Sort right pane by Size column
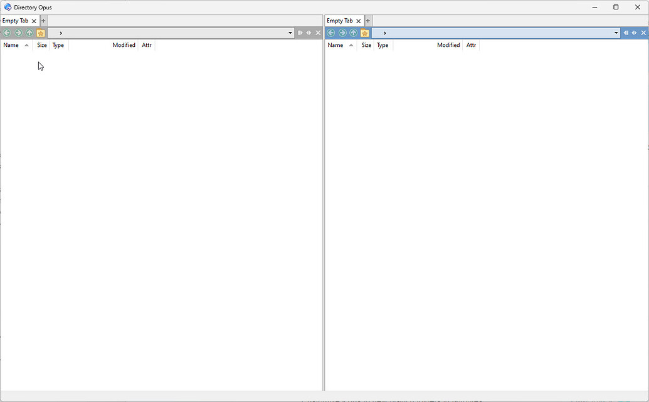 (x=366, y=45)
